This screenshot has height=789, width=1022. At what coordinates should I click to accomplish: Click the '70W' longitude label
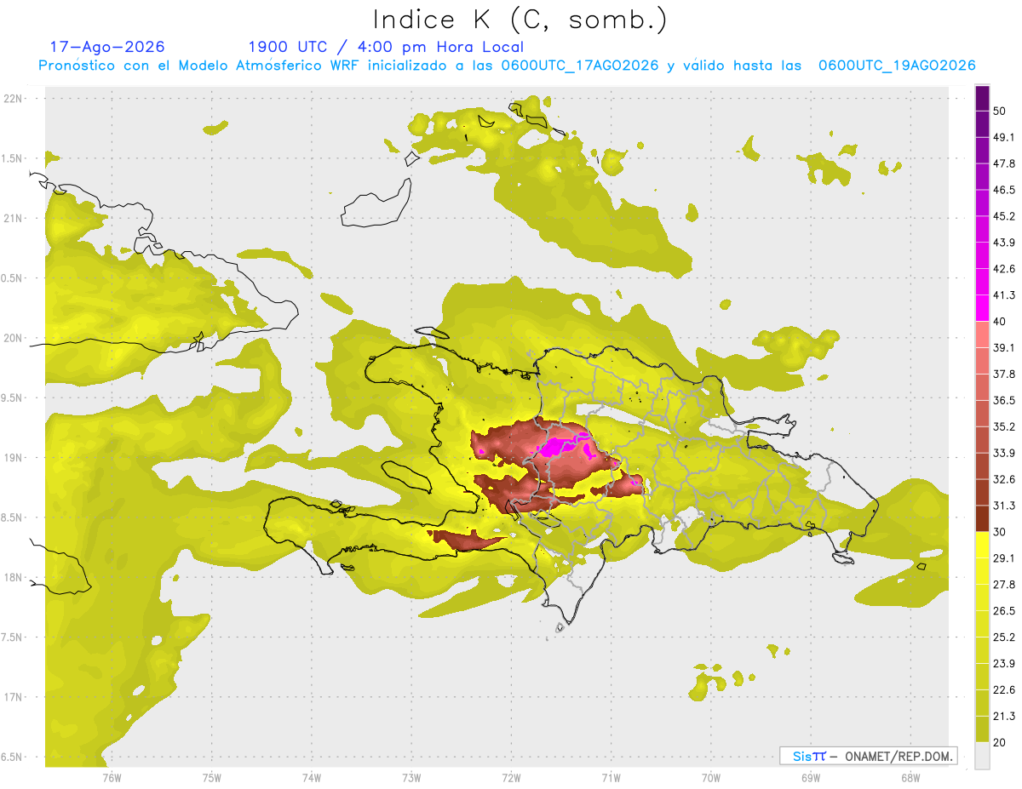[x=711, y=777]
